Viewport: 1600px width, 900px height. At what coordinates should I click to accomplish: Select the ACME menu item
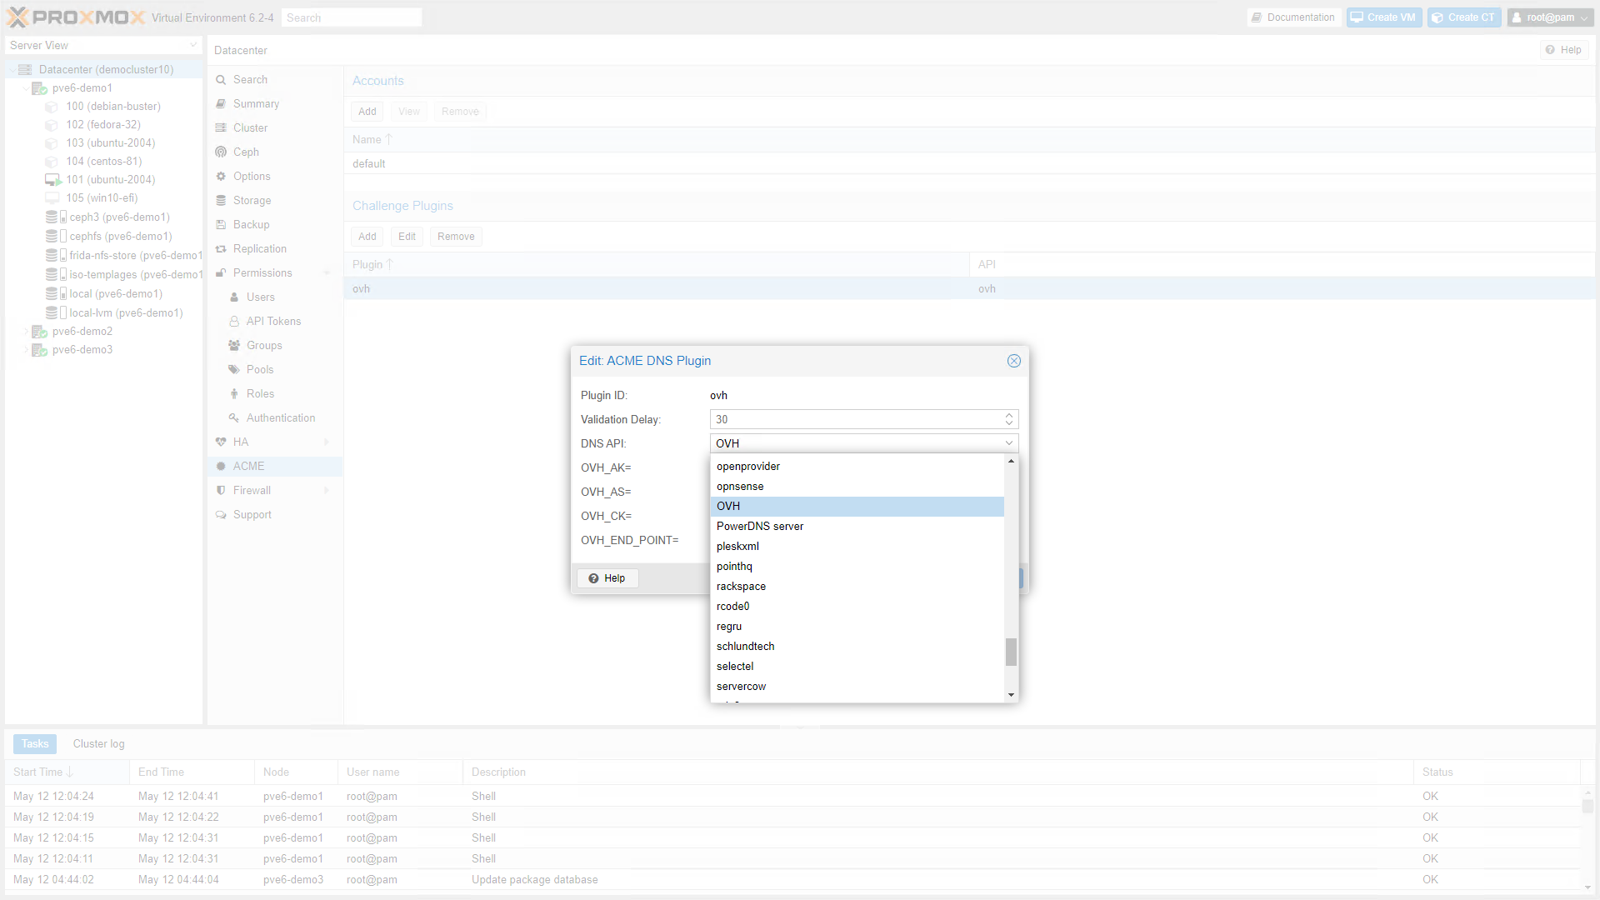(275, 467)
